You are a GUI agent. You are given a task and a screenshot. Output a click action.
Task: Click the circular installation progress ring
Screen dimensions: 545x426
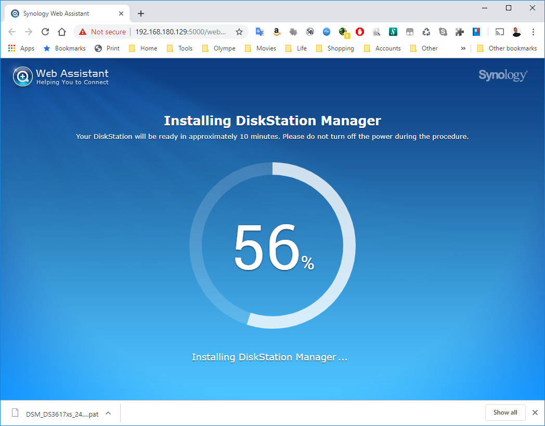[272, 245]
